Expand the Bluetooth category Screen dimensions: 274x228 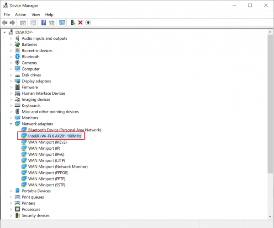[11, 57]
